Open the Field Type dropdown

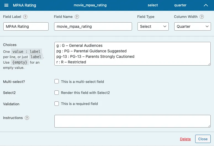pyautogui.click(x=153, y=26)
